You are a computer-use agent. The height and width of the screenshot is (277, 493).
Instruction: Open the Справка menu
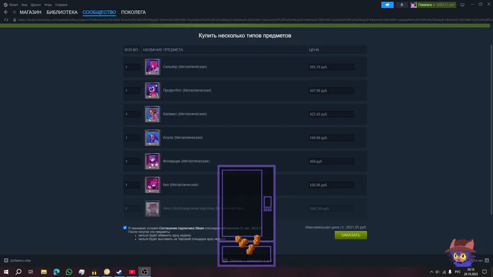61,5
